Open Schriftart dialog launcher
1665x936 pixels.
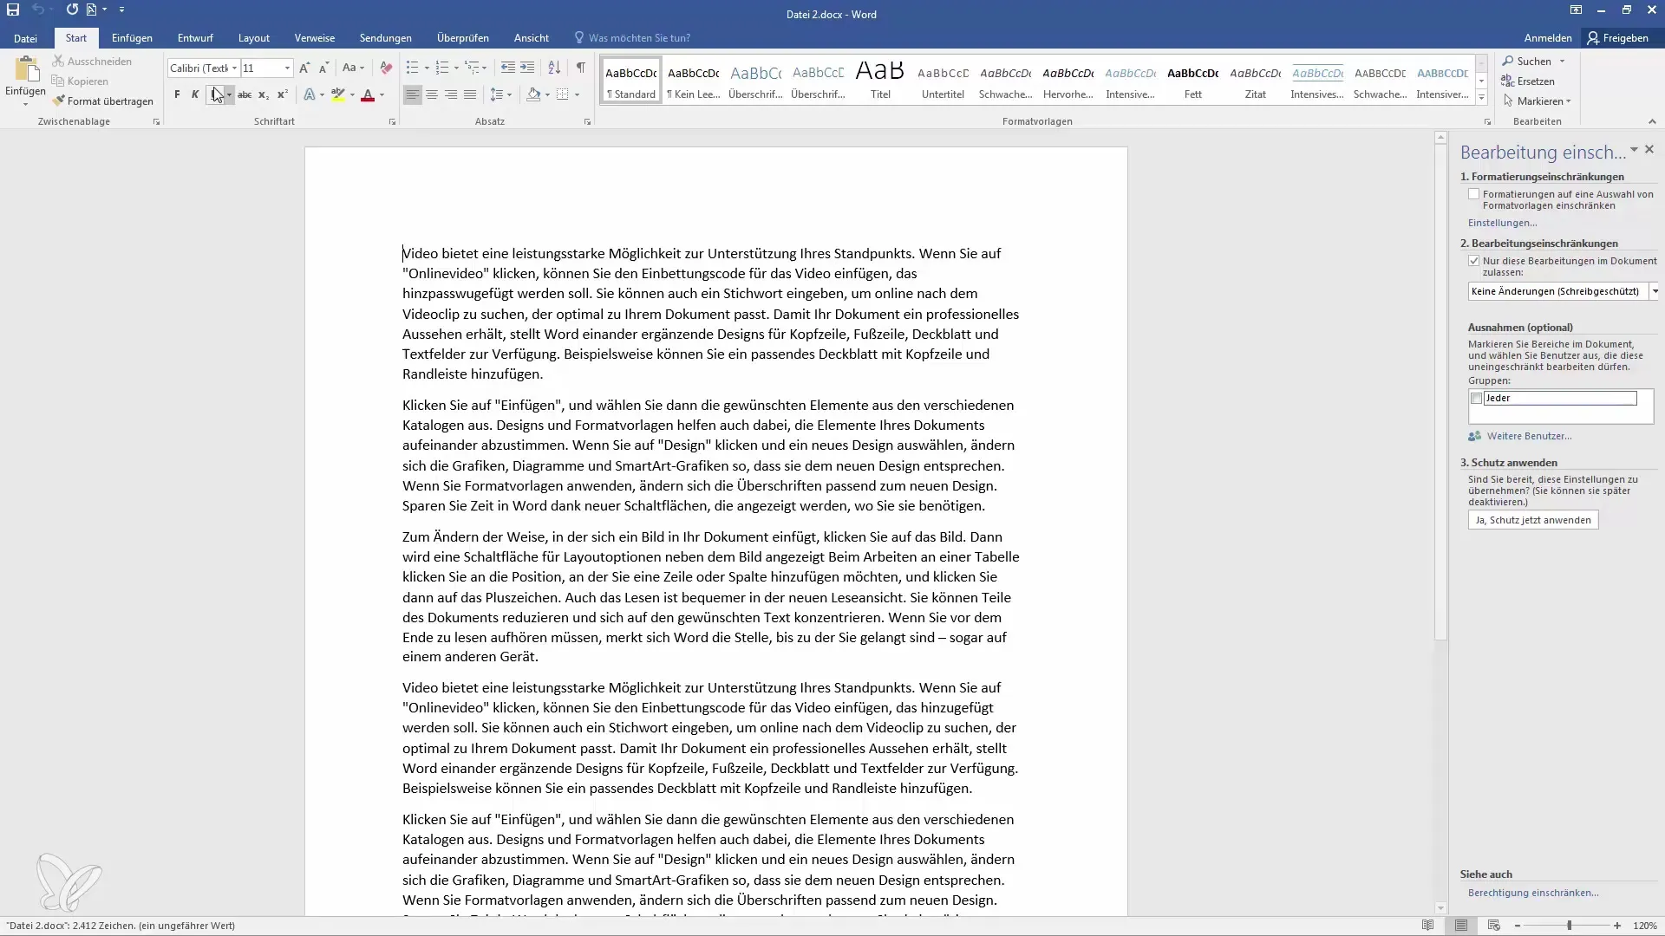point(392,122)
